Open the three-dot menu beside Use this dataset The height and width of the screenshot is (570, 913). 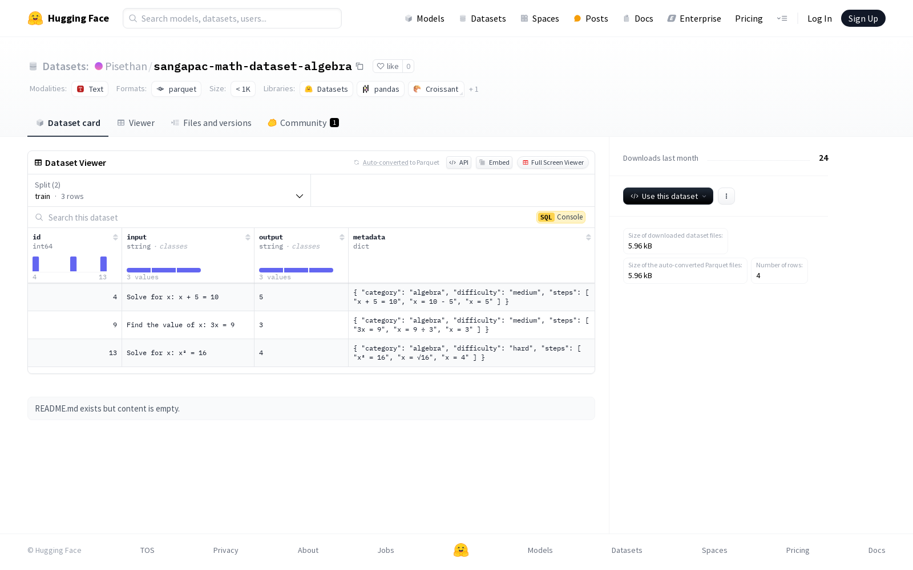point(726,196)
